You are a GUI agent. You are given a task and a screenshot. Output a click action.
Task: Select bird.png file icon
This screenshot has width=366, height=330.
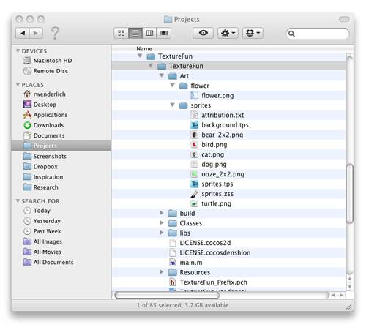coord(194,145)
